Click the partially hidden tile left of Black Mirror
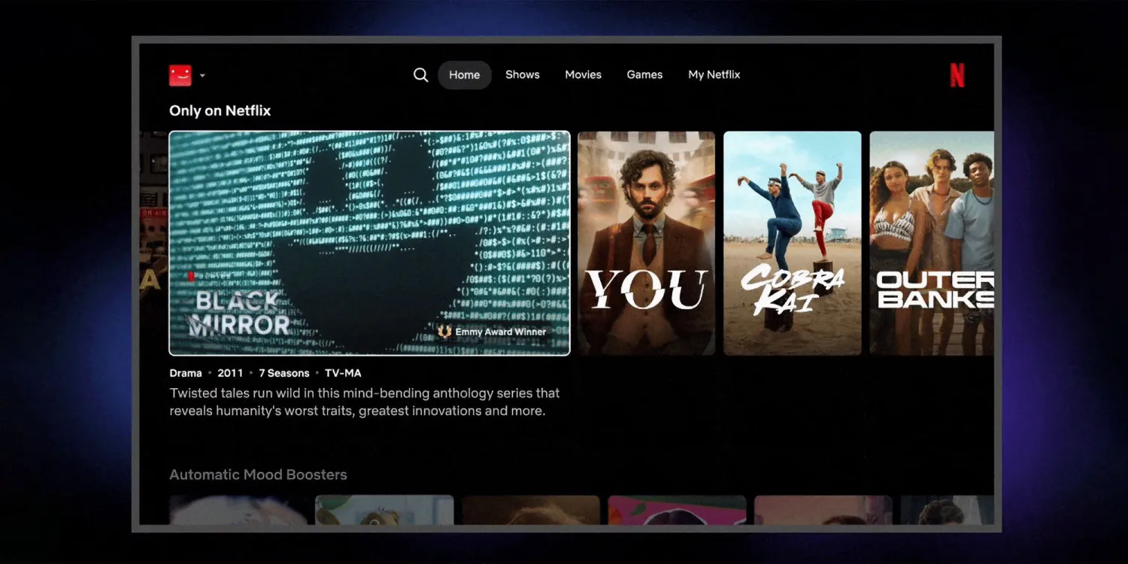 coord(153,243)
